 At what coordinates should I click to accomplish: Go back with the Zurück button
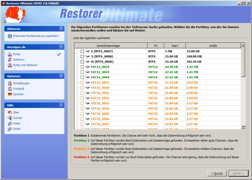click(217, 173)
